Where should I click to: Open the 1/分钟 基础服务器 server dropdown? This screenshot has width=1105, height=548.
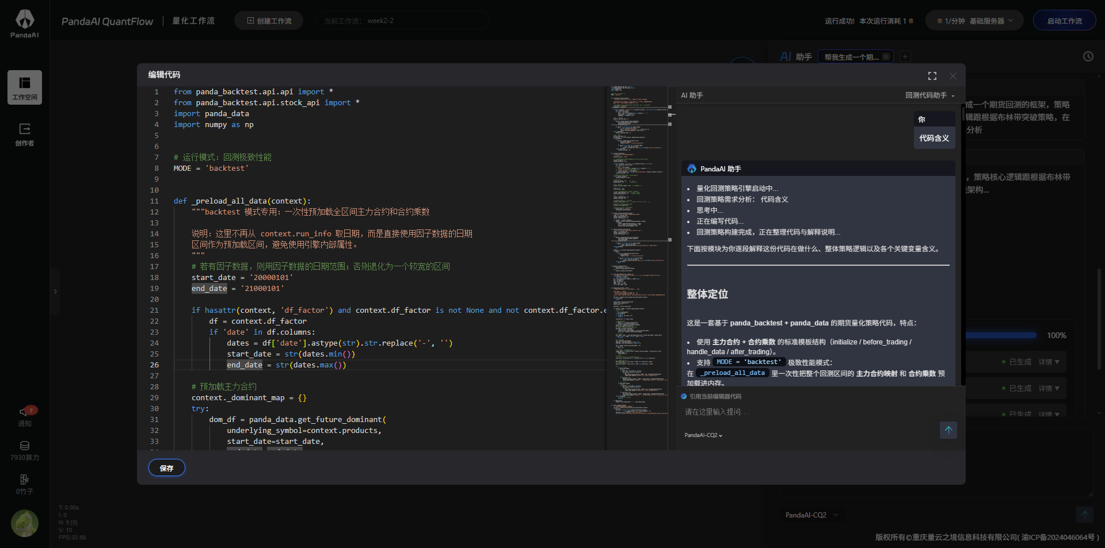point(974,21)
